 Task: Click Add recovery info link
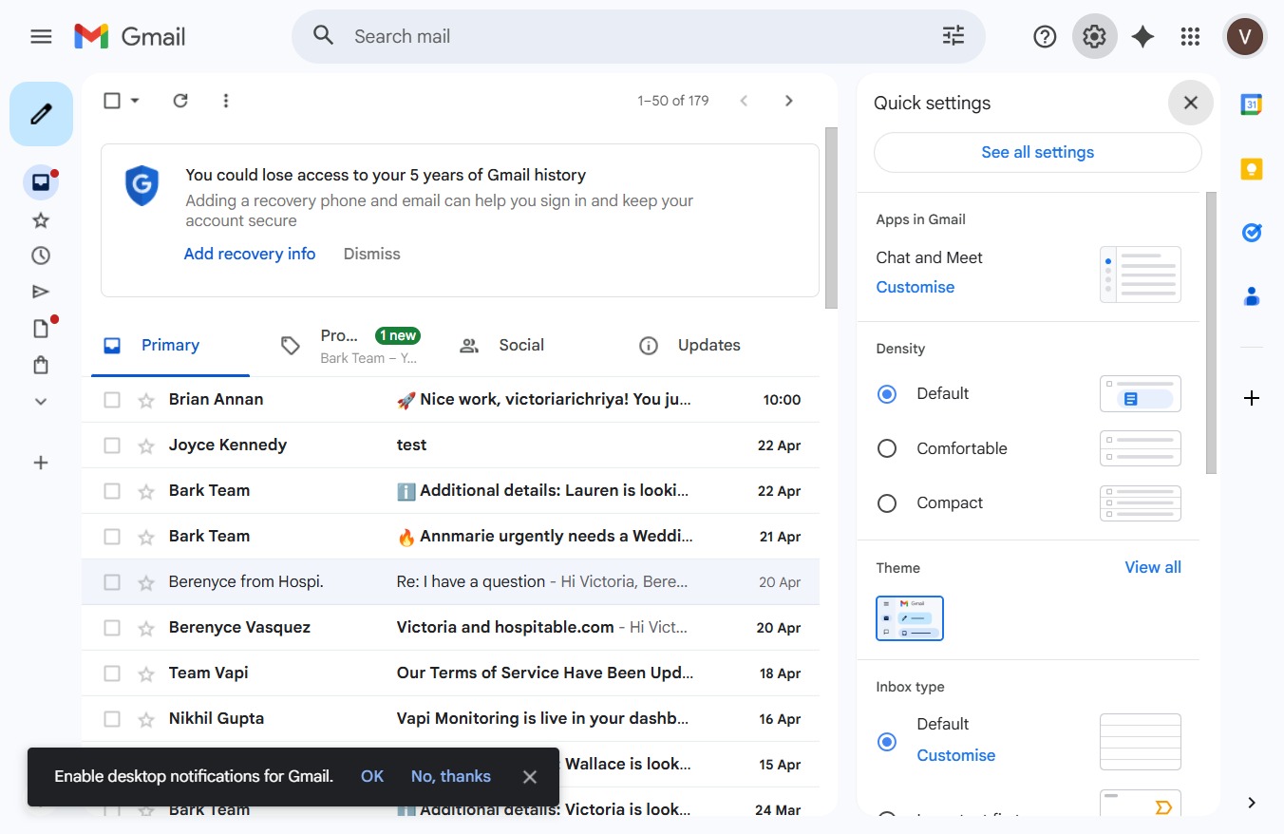(250, 254)
